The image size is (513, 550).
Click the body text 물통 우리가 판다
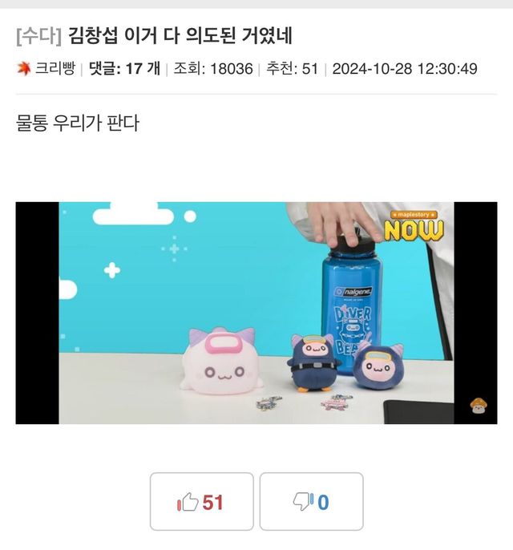pyautogui.click(x=78, y=123)
